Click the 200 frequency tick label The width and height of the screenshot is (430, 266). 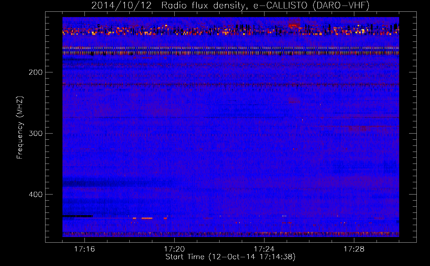tap(36, 72)
